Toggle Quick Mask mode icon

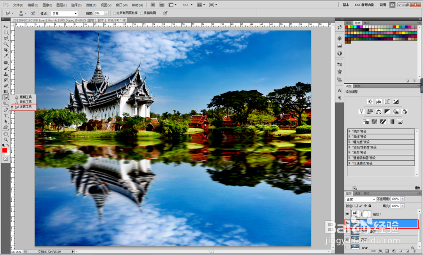click(5, 159)
